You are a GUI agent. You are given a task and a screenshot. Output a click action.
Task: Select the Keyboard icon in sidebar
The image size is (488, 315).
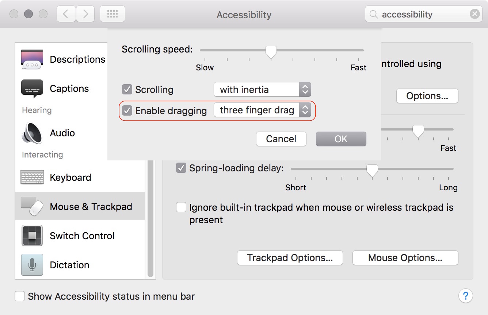click(x=32, y=178)
